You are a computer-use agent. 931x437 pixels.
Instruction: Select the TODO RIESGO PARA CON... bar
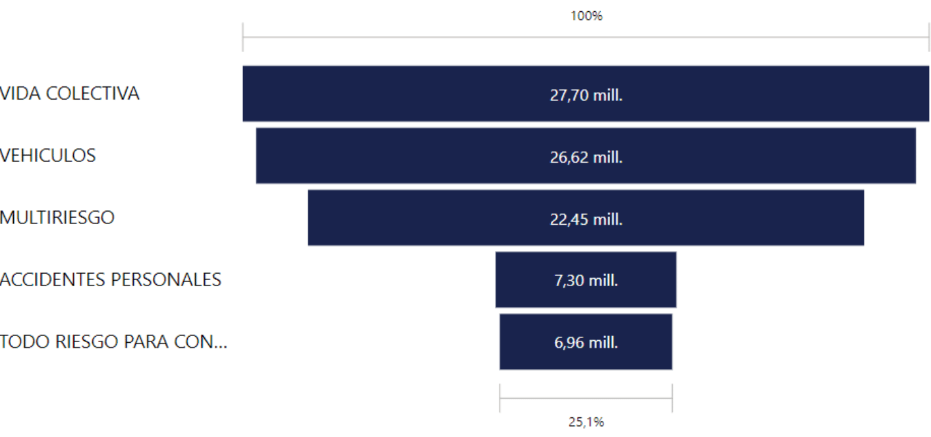tap(586, 341)
